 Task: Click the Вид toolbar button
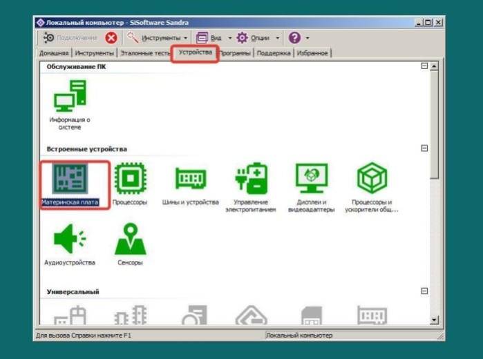[x=209, y=38]
